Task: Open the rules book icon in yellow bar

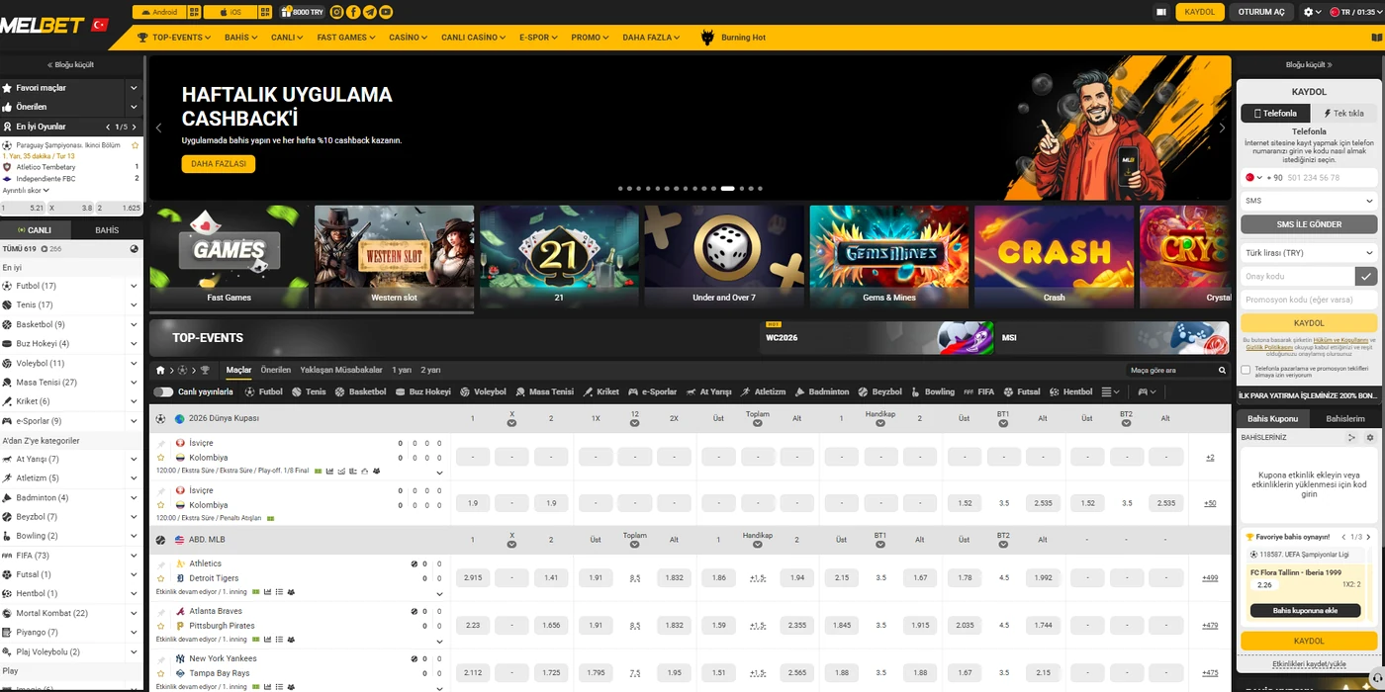Action: coord(1376,38)
